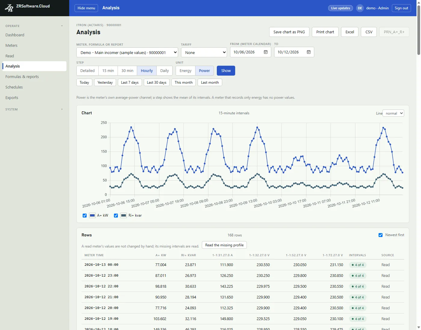Choose the Last month preset
The image size is (421, 330).
pyautogui.click(x=210, y=82)
